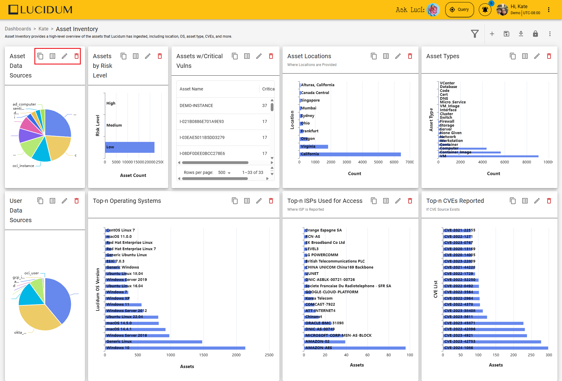Select the DEMO-INSTANCE table row
Screen dimensions: 562x381
[223, 105]
